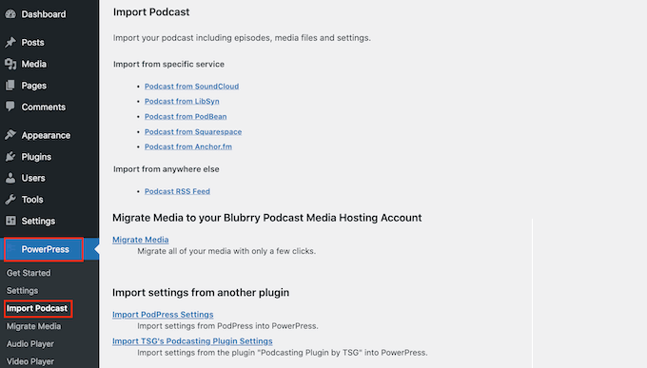Screen dimensions: 647x368
Task: Click the Migrate Media link in content
Action: click(x=141, y=240)
